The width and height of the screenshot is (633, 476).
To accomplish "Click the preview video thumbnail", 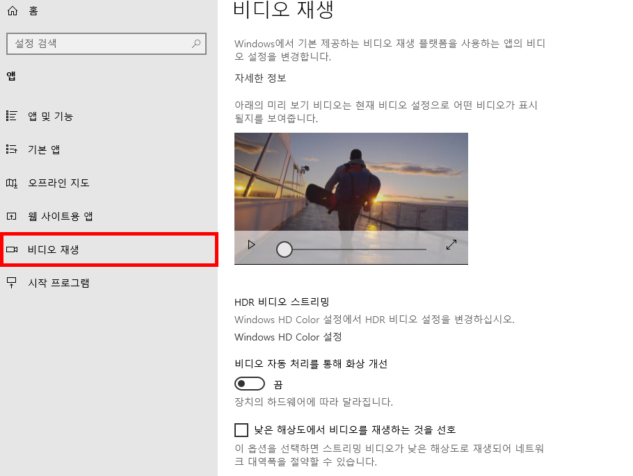I will point(351,199).
